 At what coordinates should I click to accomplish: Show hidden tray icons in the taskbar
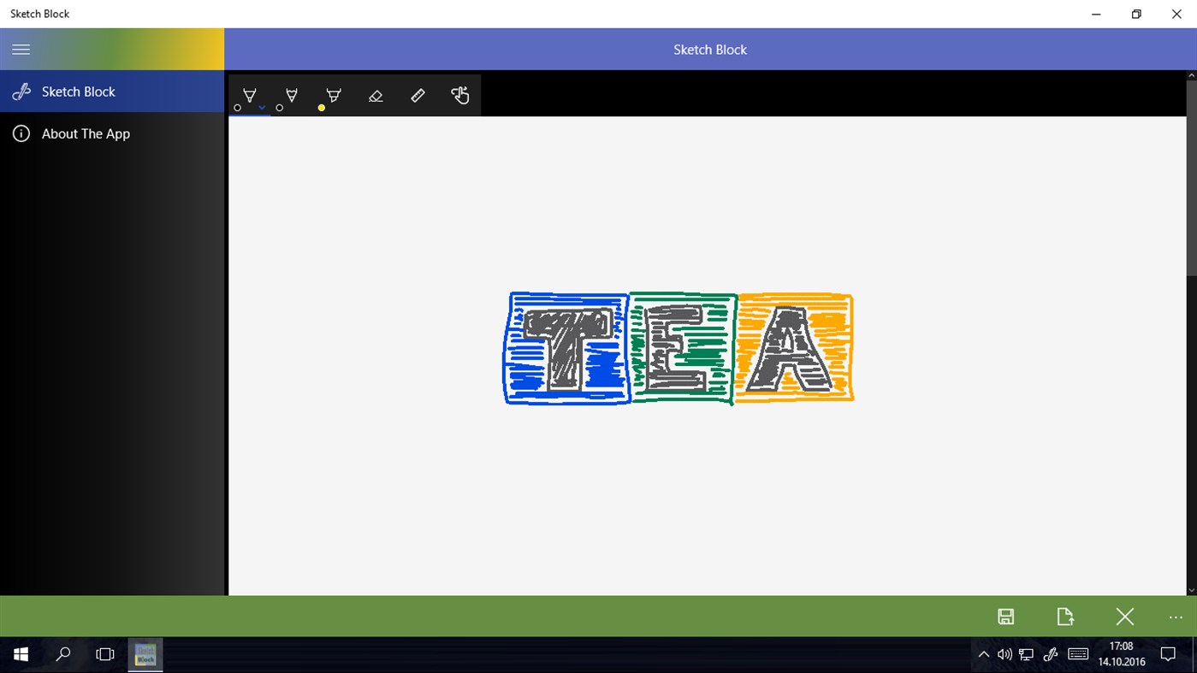[x=983, y=654]
